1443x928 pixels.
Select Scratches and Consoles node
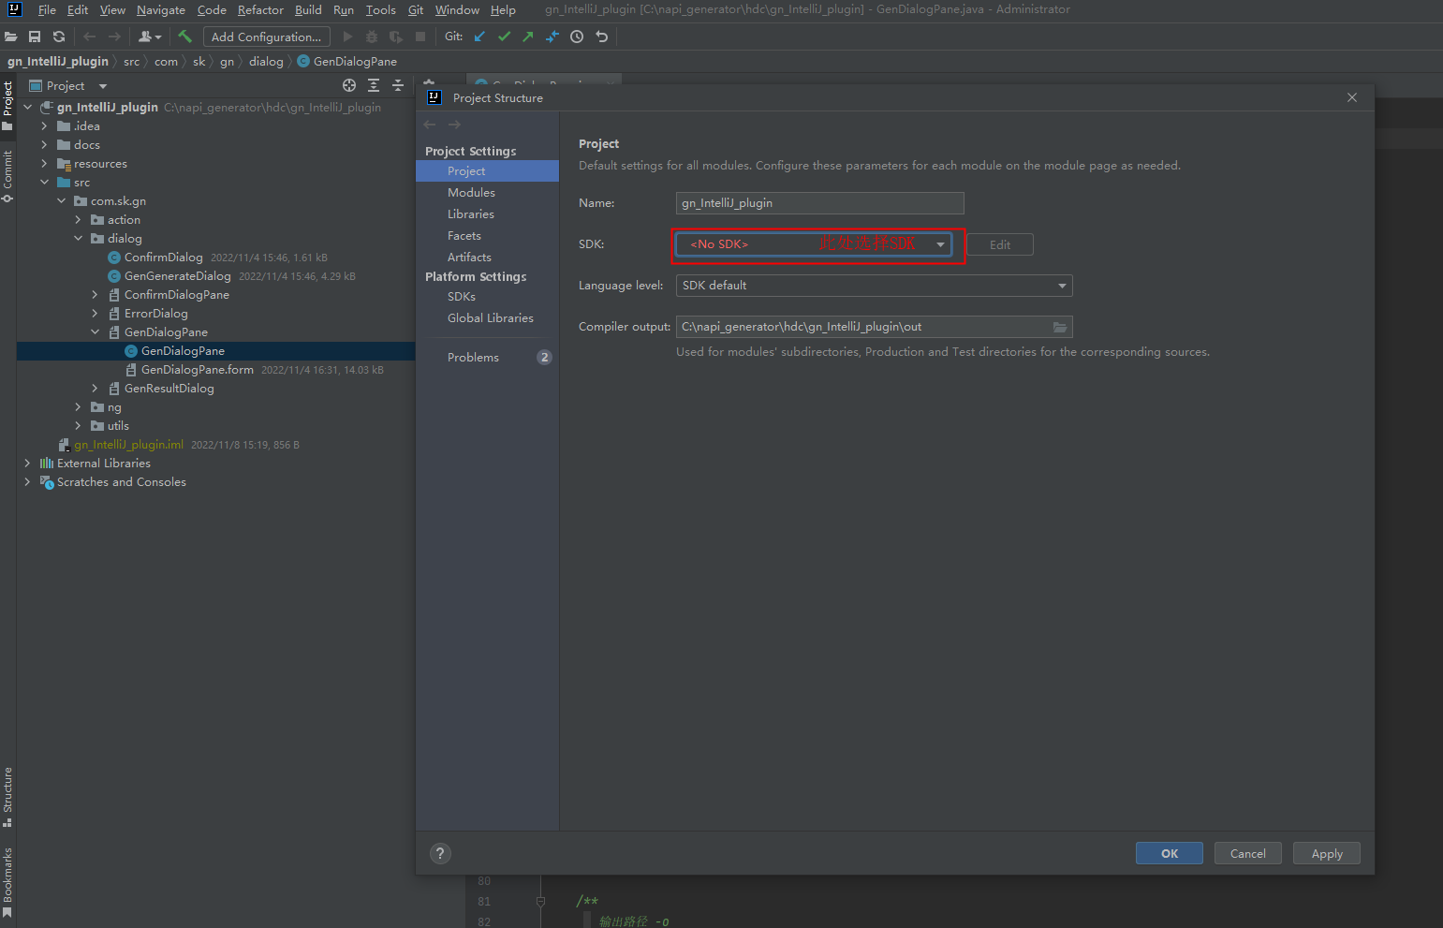[121, 481]
